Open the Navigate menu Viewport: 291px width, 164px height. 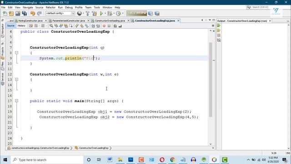pyautogui.click(x=28, y=7)
